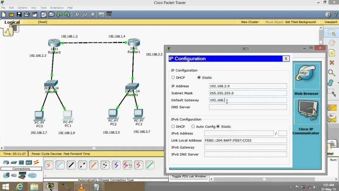This screenshot has height=191, width=339.
Task: Choose automatic connection type lightning
Action: pyautogui.click(x=49, y=165)
